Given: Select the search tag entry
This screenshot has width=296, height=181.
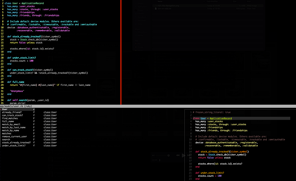Looking at the screenshot, I should [6, 139].
